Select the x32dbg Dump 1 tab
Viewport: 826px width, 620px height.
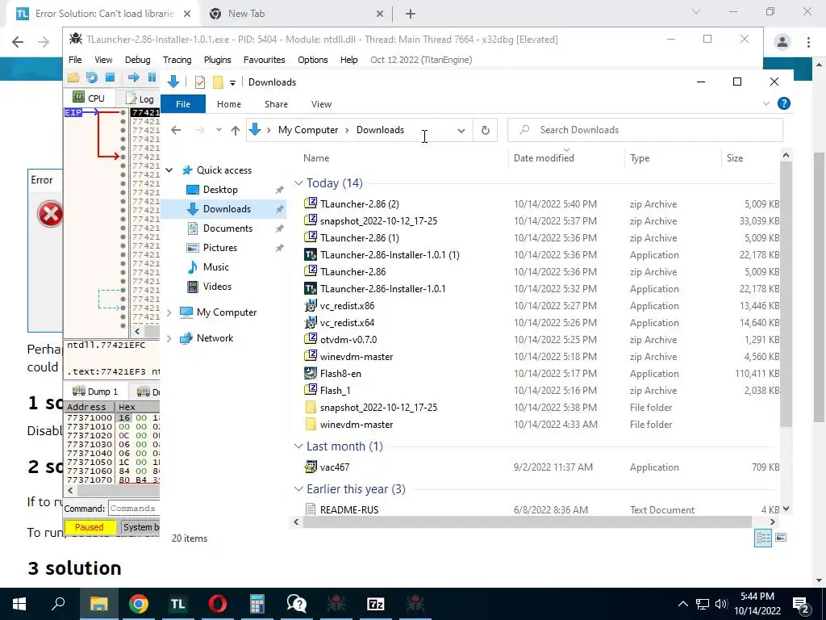pyautogui.click(x=95, y=392)
